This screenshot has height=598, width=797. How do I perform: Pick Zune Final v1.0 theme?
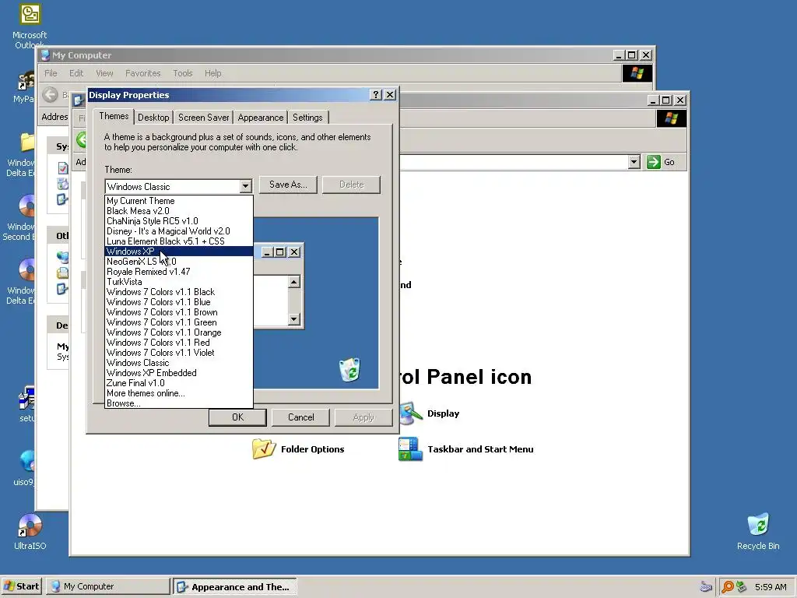point(178,383)
